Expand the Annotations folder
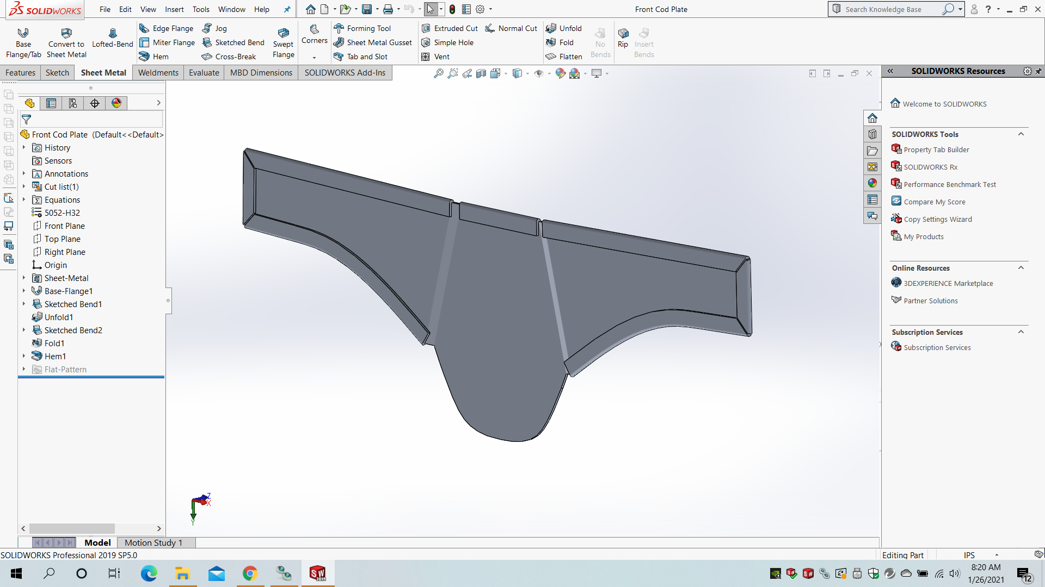Viewport: 1045px width, 587px height. (x=24, y=173)
